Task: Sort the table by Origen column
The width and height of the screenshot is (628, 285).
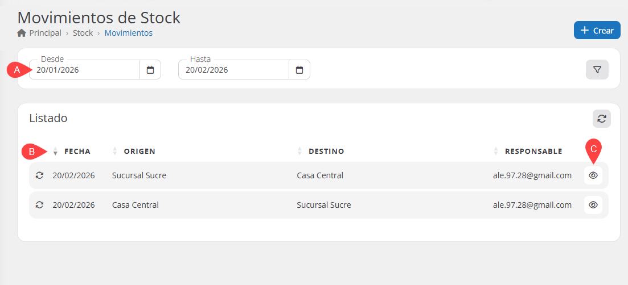Action: pyautogui.click(x=139, y=151)
